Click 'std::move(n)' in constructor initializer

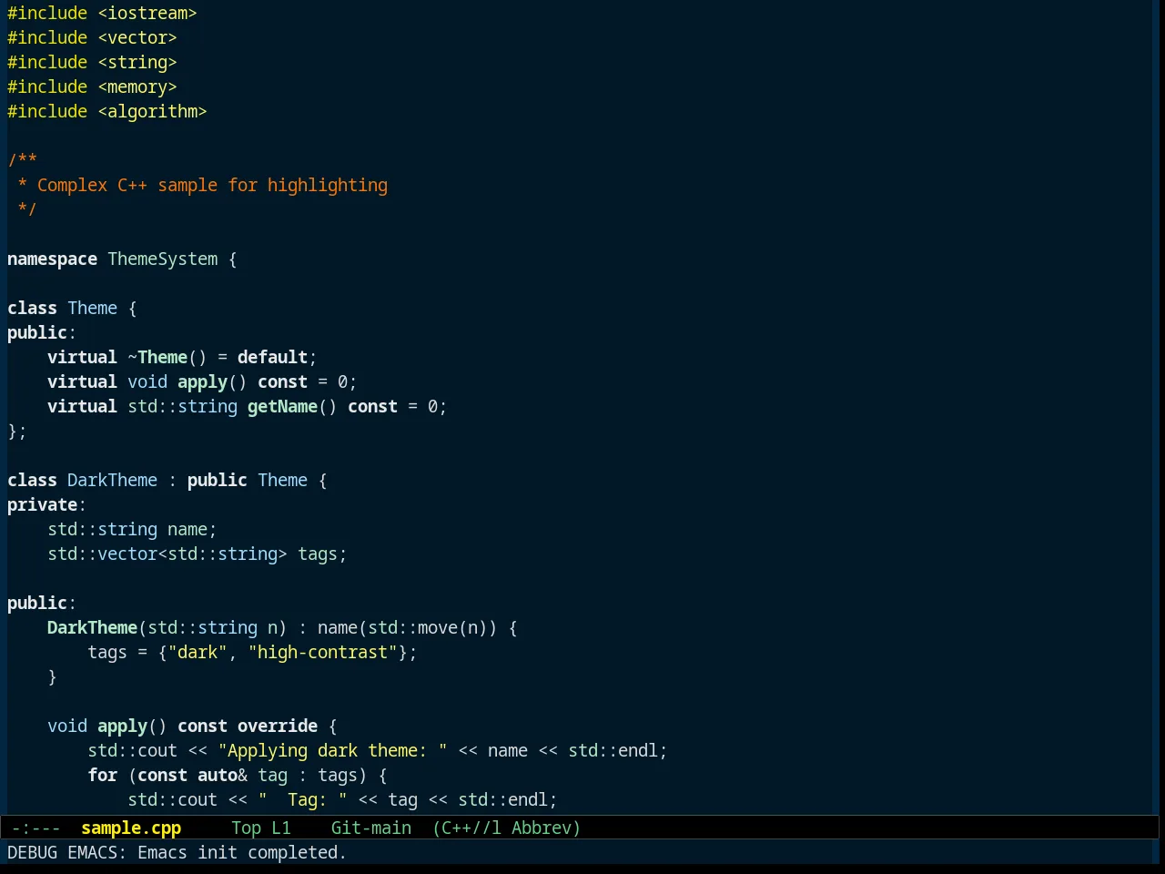click(x=428, y=627)
